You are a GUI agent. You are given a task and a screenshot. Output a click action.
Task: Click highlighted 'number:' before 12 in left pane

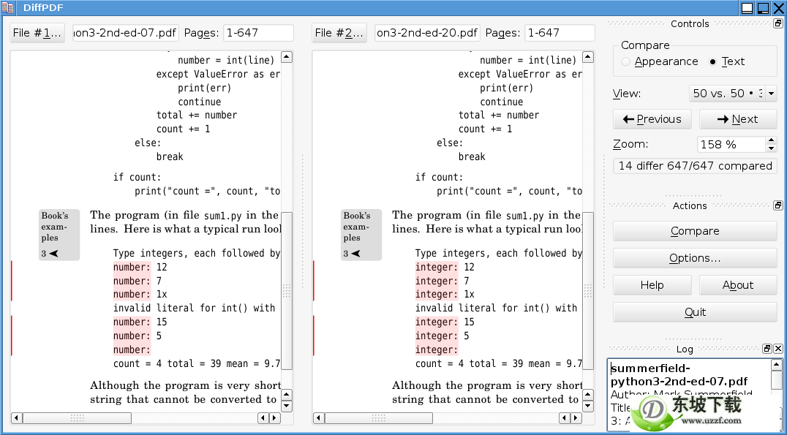point(132,267)
